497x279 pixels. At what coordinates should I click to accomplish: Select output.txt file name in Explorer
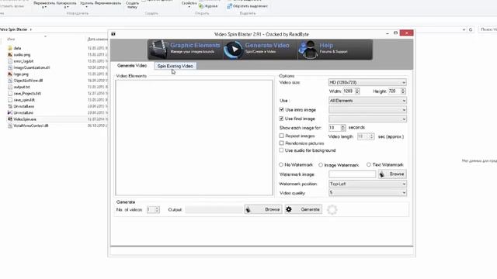point(22,87)
